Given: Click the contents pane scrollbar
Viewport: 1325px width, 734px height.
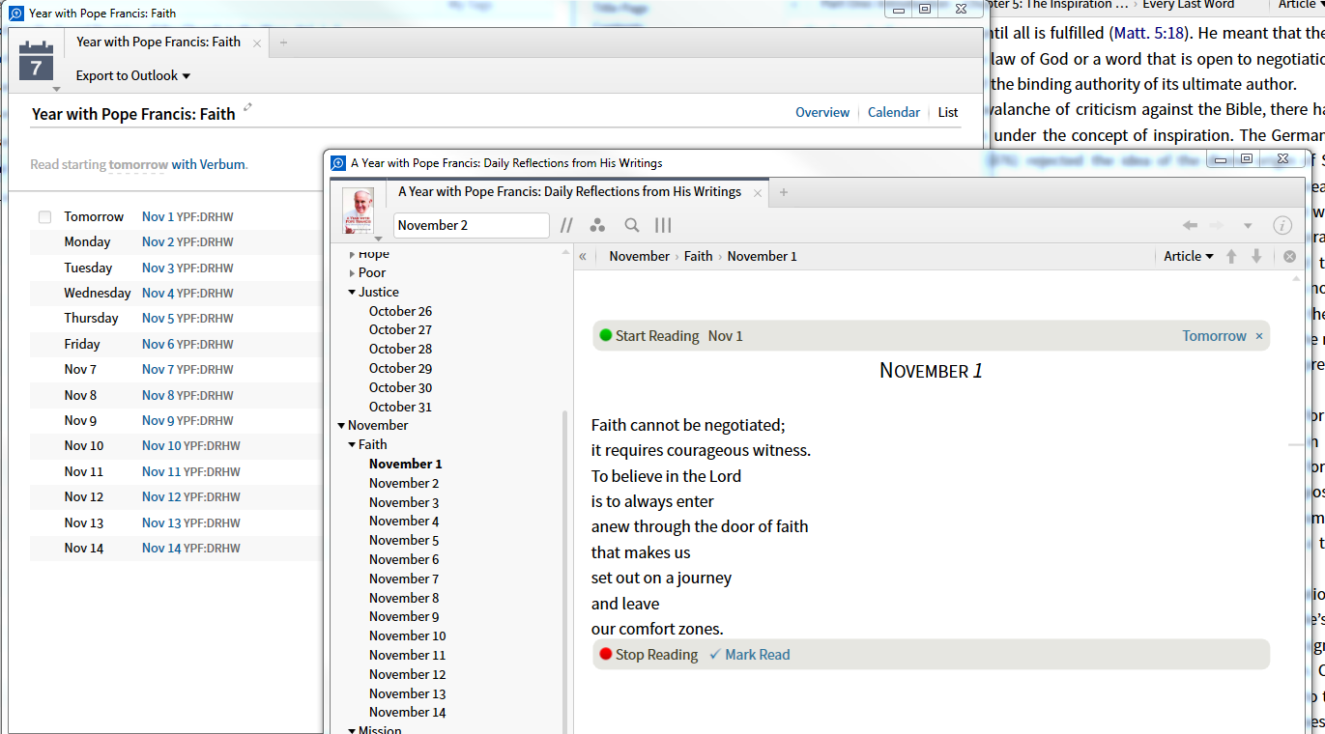Looking at the screenshot, I should (x=566, y=573).
